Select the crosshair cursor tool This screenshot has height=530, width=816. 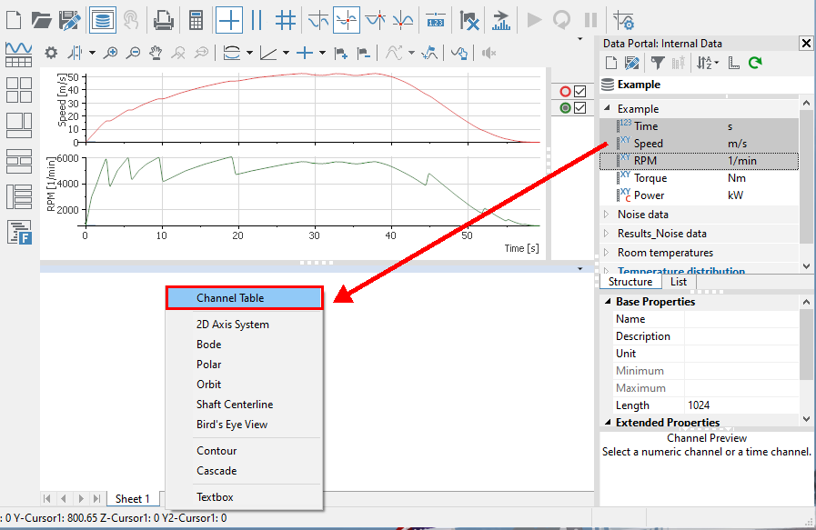(x=229, y=18)
